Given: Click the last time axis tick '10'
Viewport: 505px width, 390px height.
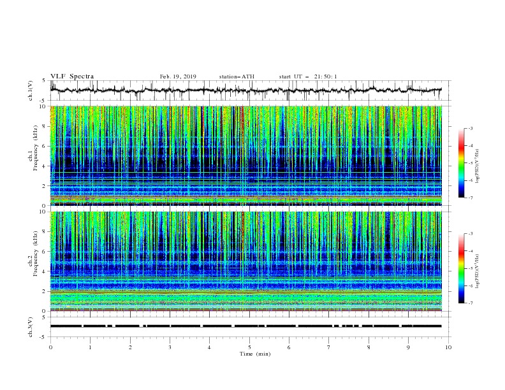Looking at the screenshot, I should (448, 347).
